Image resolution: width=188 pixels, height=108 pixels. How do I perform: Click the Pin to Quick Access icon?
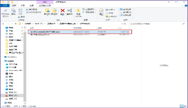click(5, 11)
